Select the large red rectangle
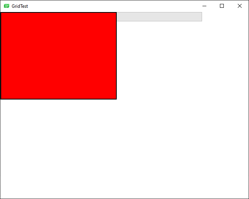The height and width of the screenshot is (199, 249). click(59, 56)
